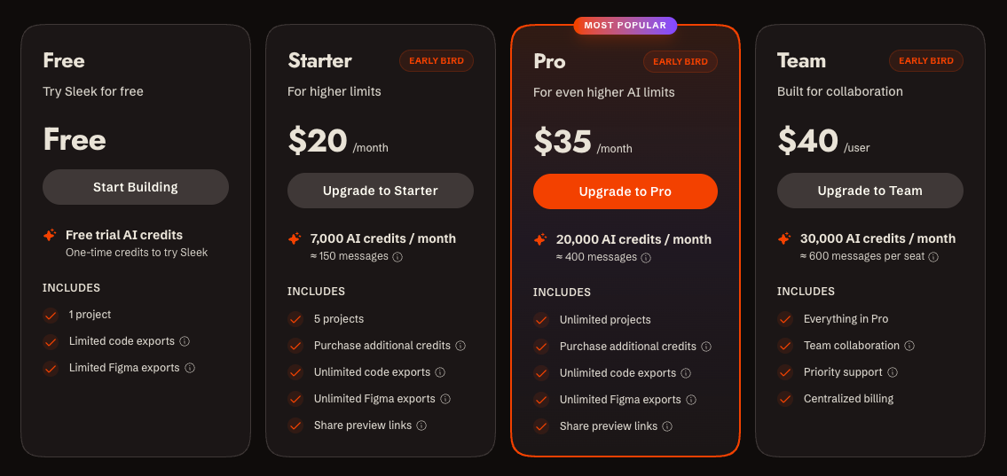Click info icon beside ≈ 400 messages
This screenshot has width=1007, height=476.
pos(646,258)
